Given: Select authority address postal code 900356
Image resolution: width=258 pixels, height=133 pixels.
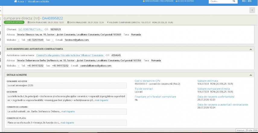Looking at the screenshot, I should (x=137, y=61).
